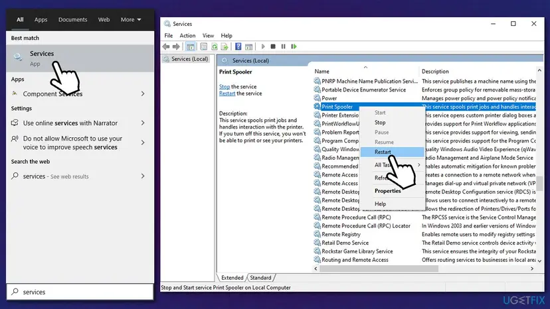
Task: Expand services web results chevron
Action: pyautogui.click(x=143, y=176)
